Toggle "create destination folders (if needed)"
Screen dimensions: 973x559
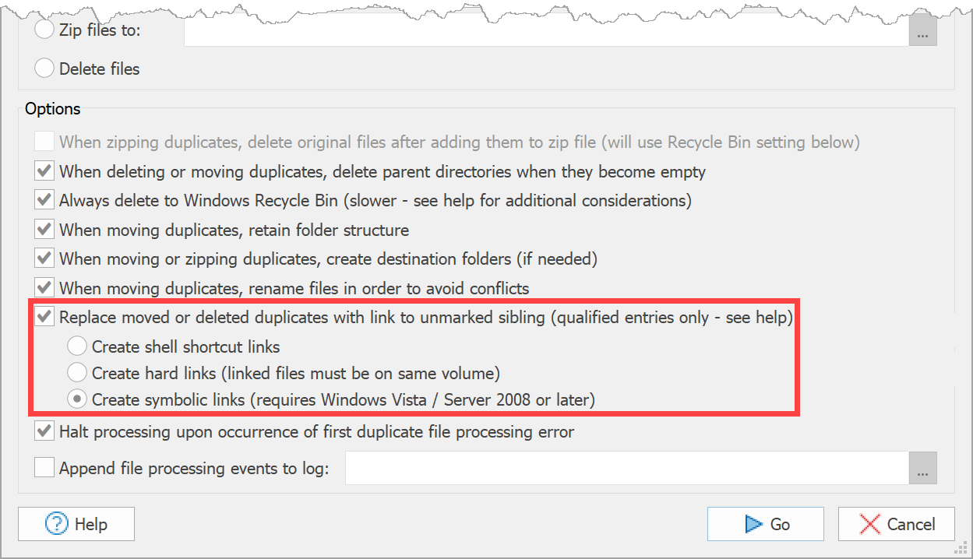(x=44, y=258)
